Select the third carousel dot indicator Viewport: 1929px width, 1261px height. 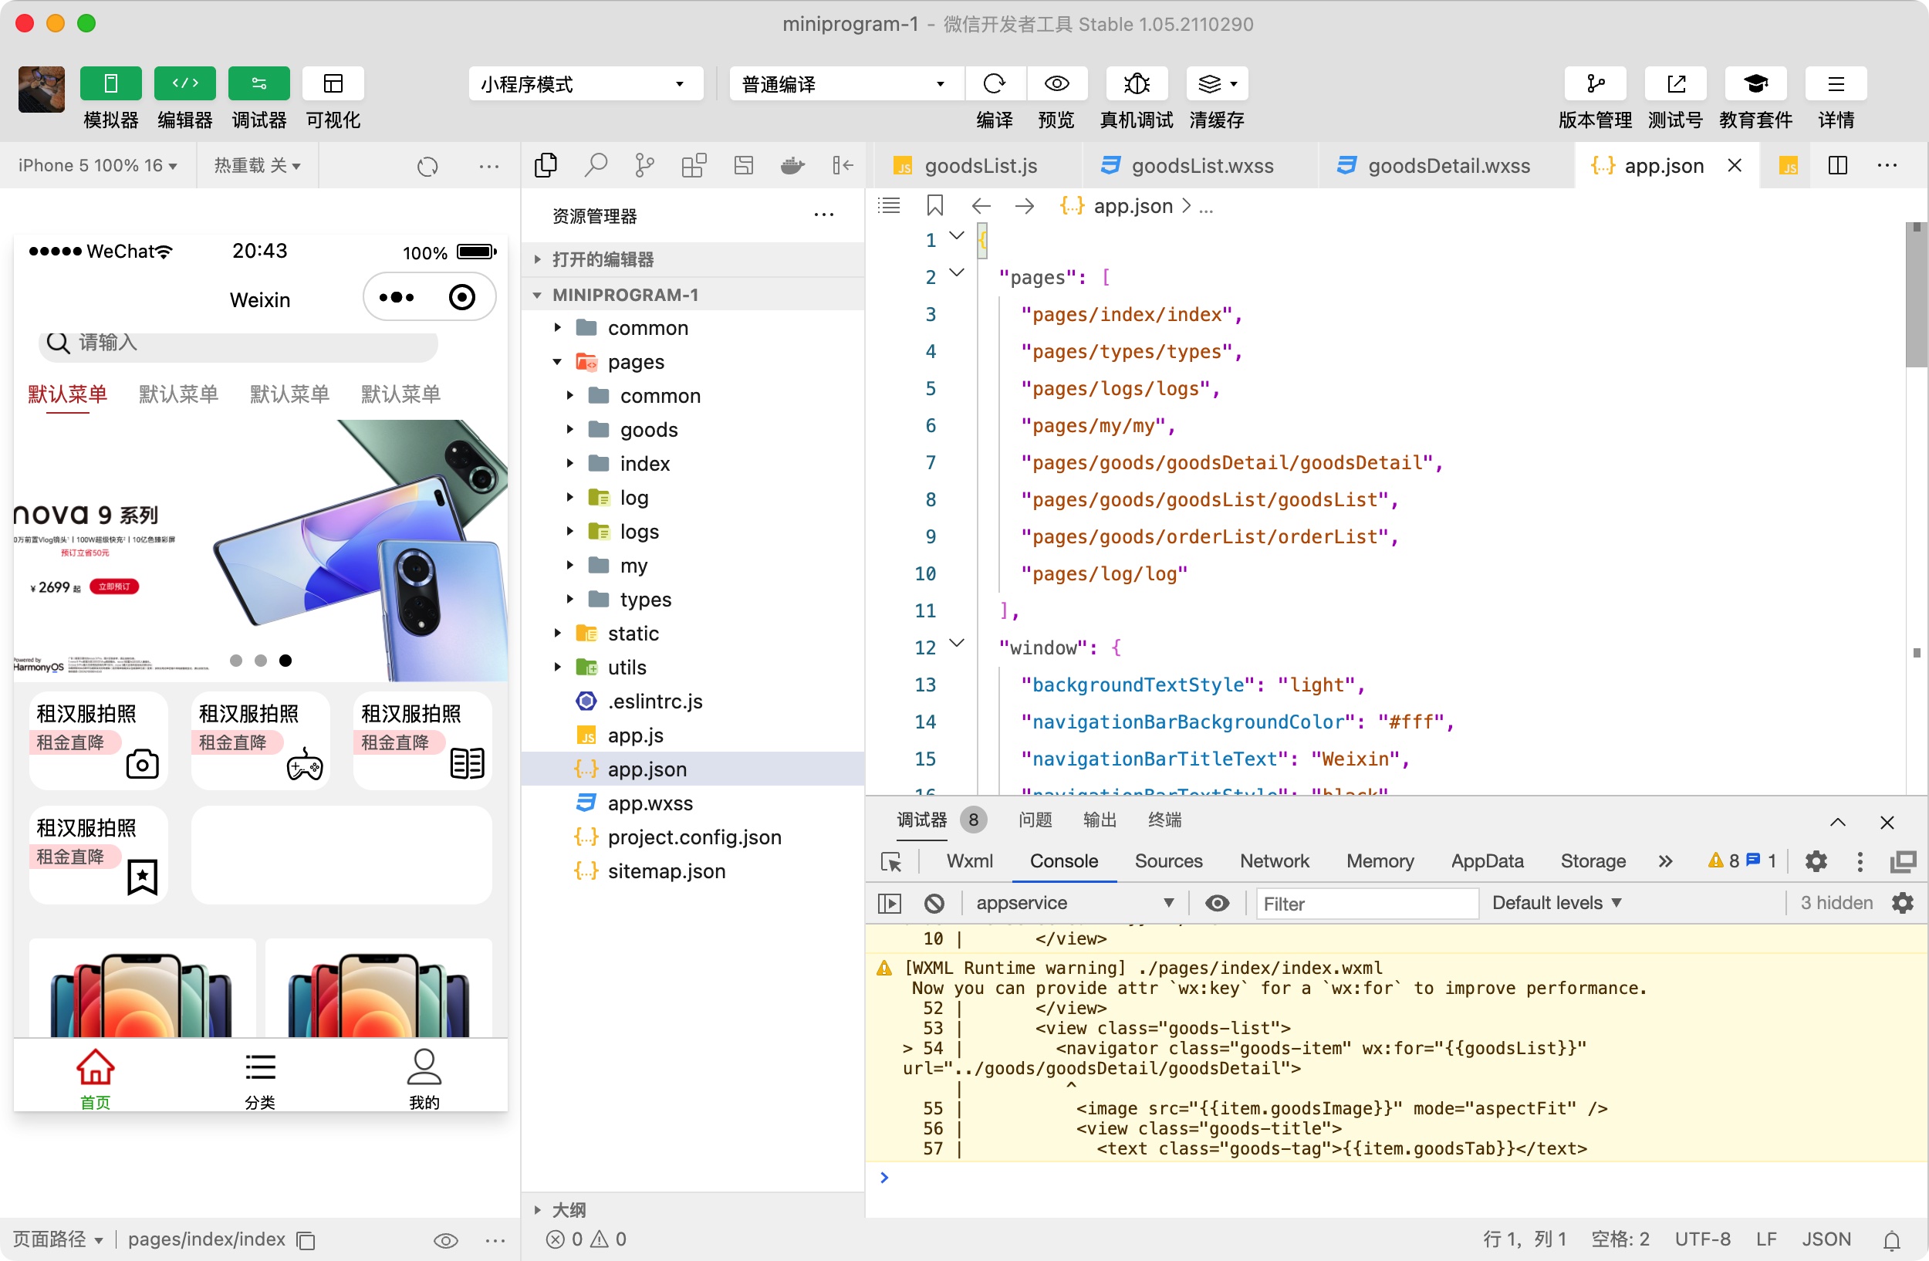tap(285, 661)
